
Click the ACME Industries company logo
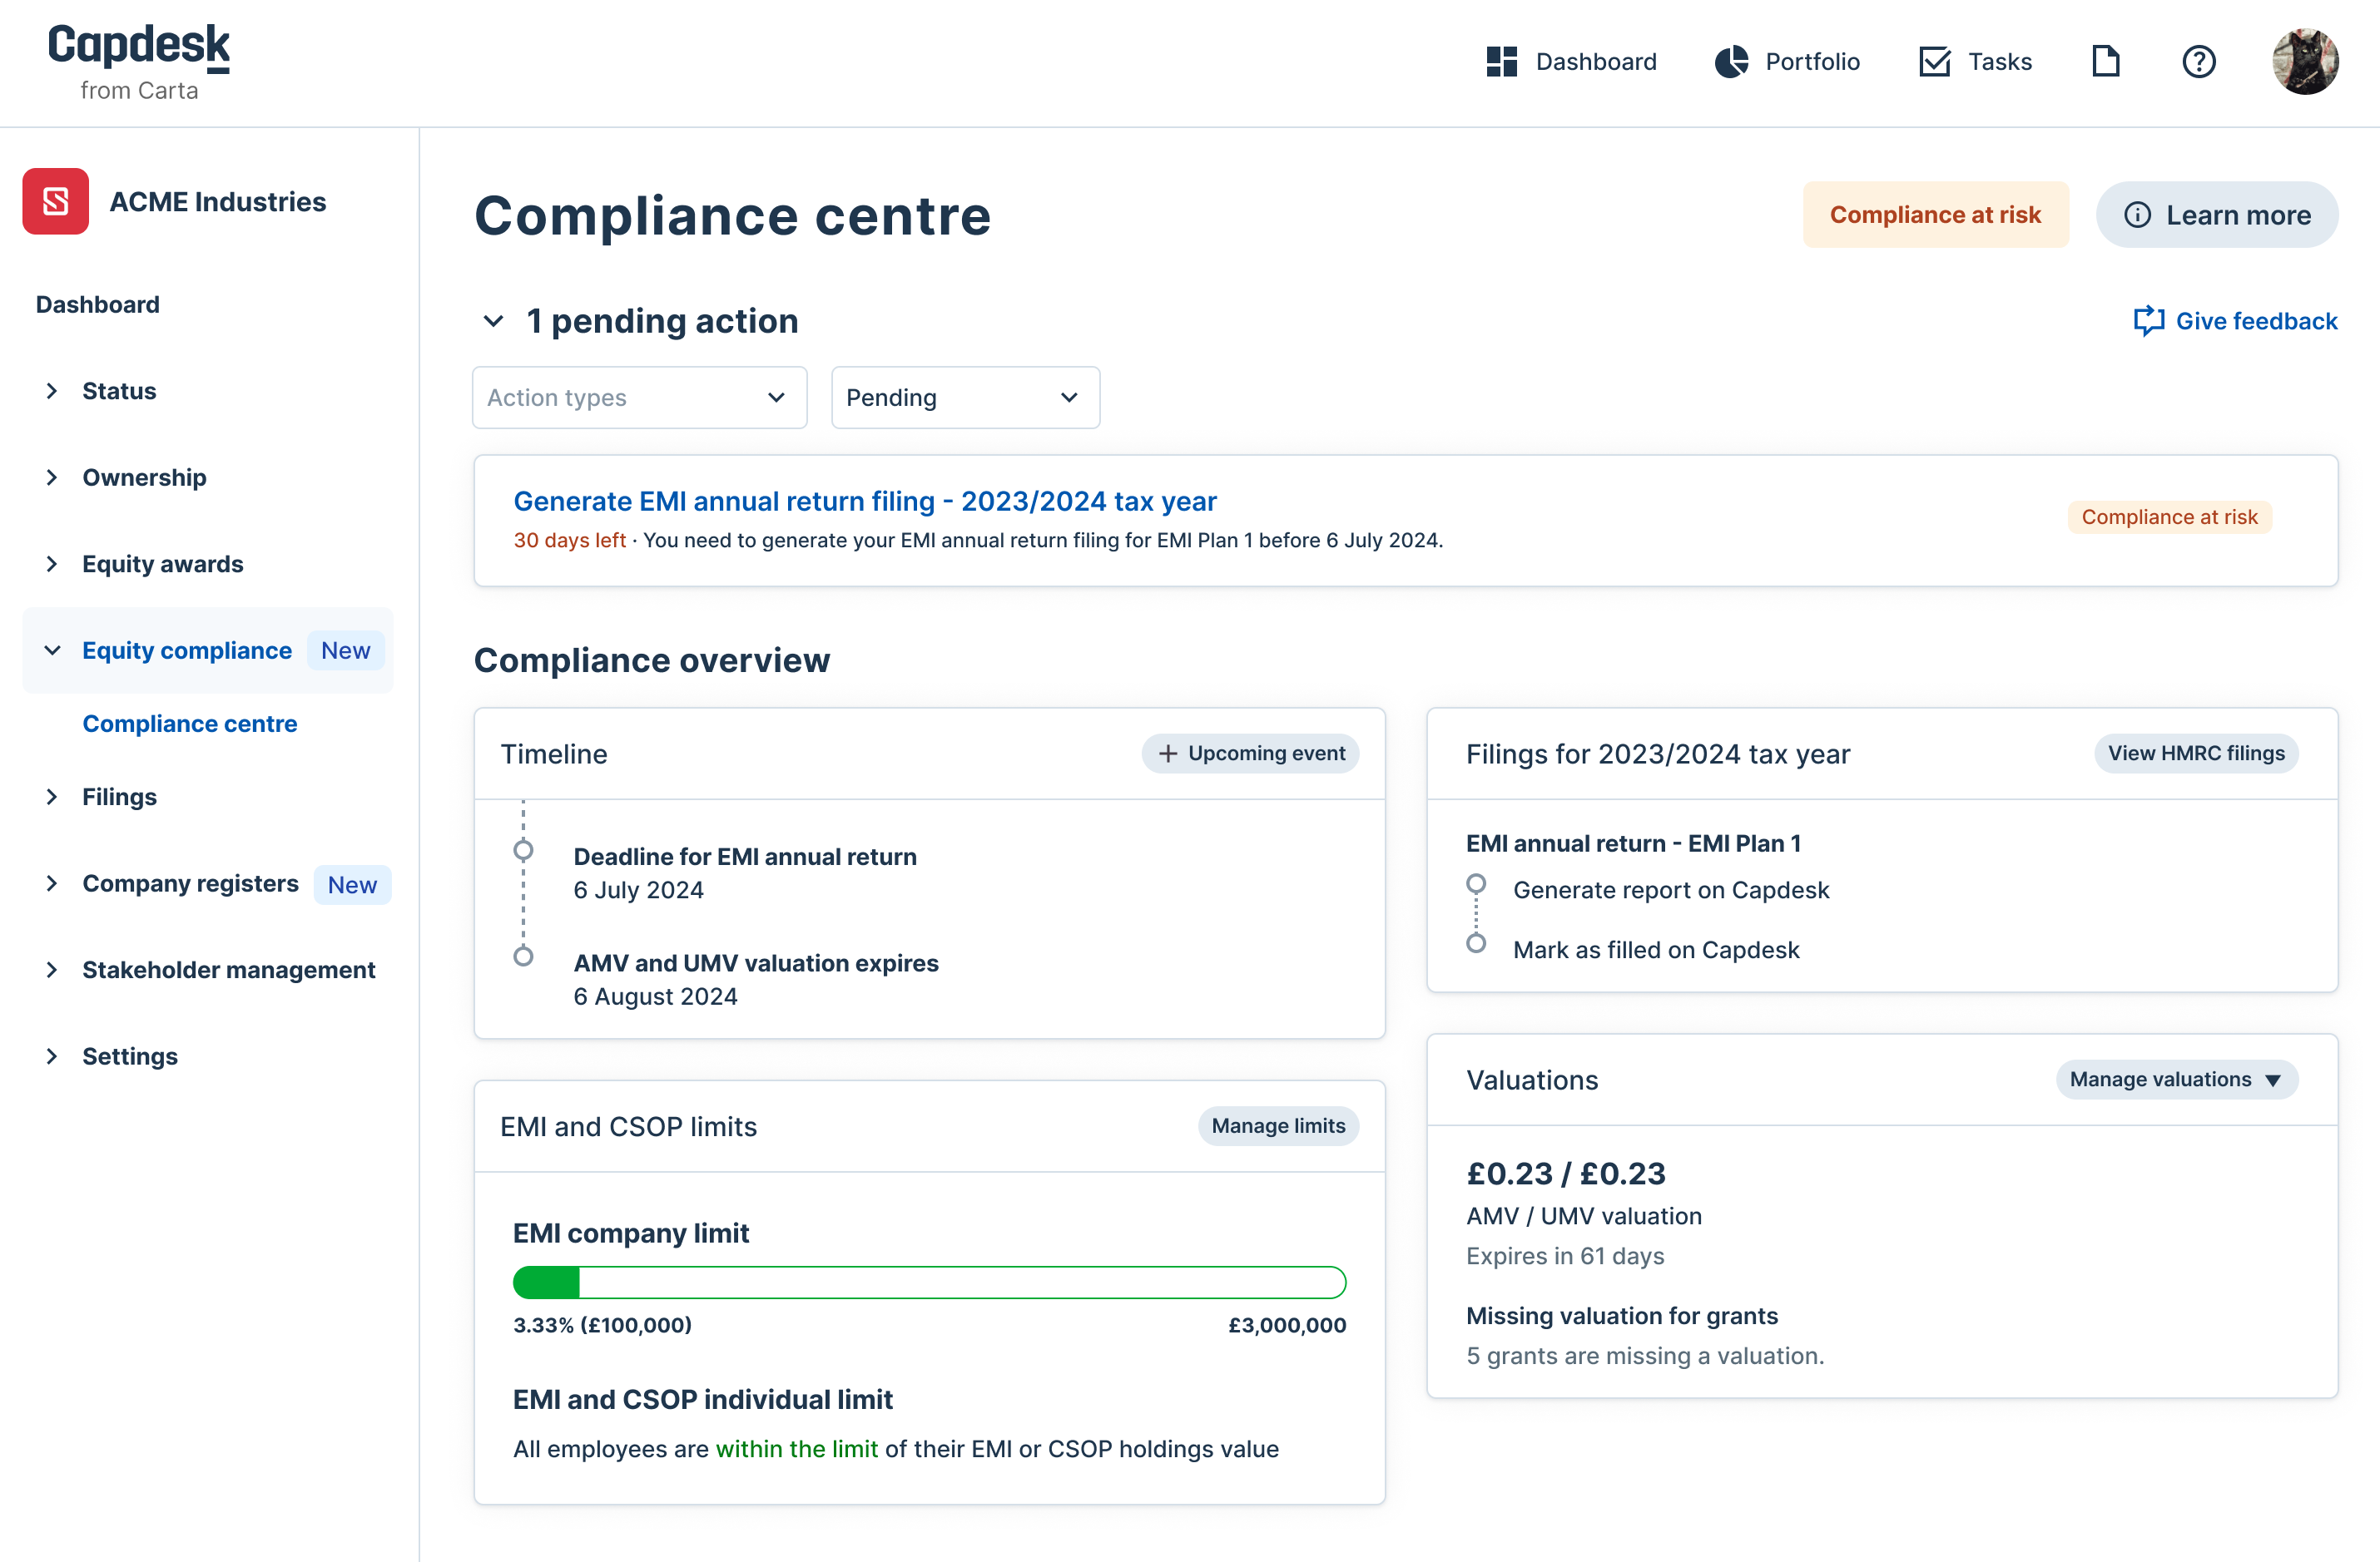coord(55,201)
